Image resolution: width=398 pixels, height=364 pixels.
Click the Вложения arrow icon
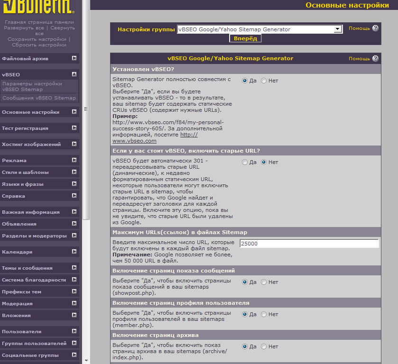click(x=74, y=315)
